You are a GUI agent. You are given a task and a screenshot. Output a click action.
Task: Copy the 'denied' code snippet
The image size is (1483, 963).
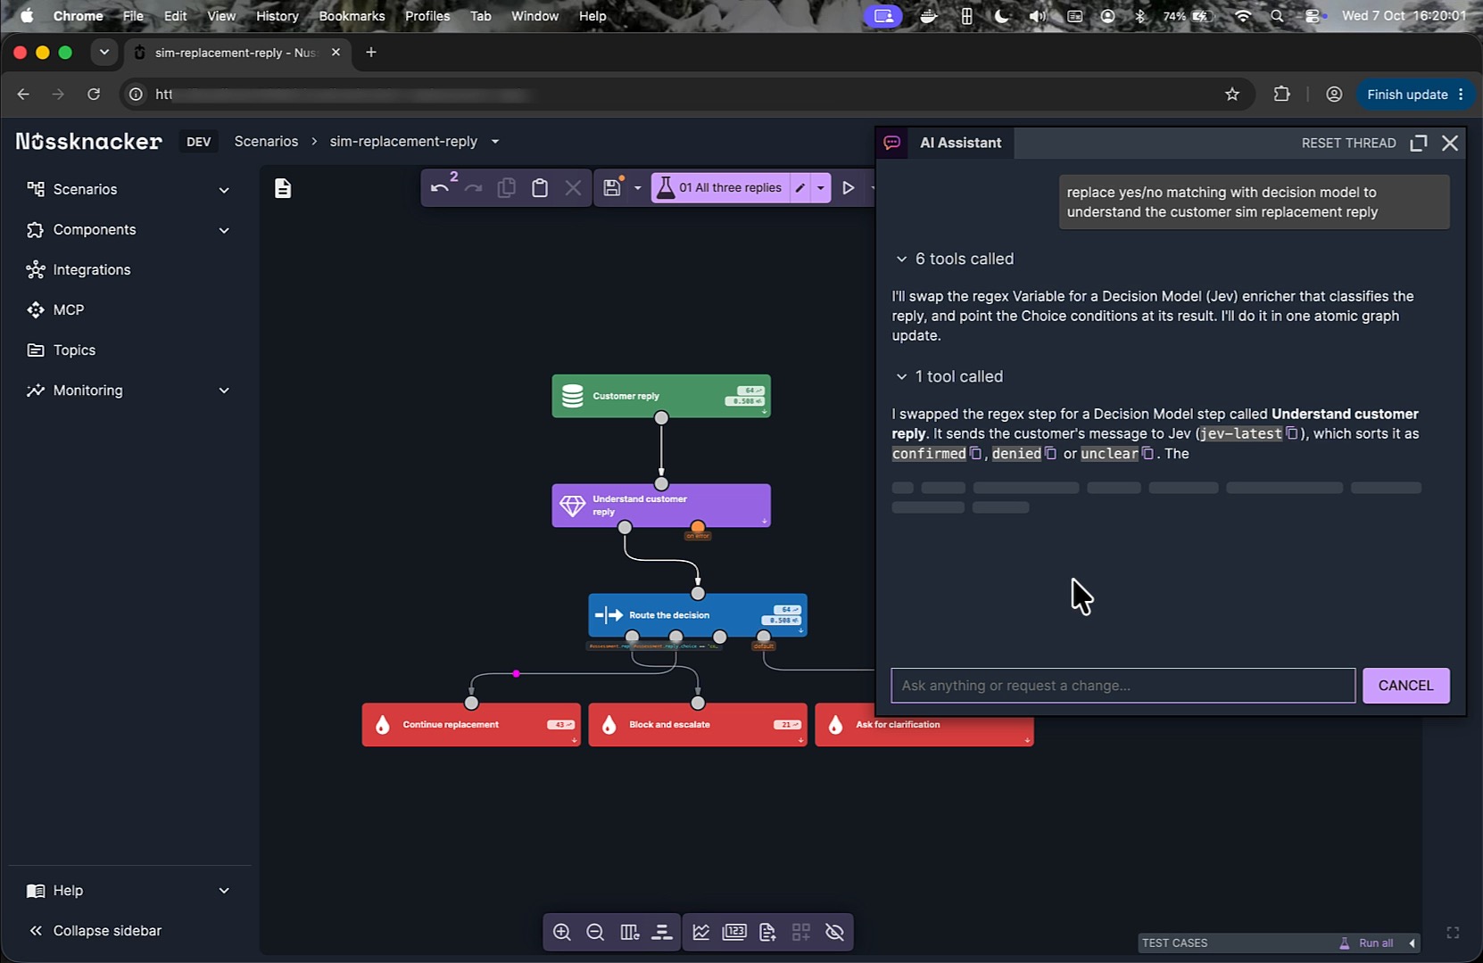1050,453
